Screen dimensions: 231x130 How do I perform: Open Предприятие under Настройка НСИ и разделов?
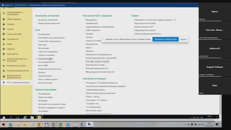click(x=91, y=20)
